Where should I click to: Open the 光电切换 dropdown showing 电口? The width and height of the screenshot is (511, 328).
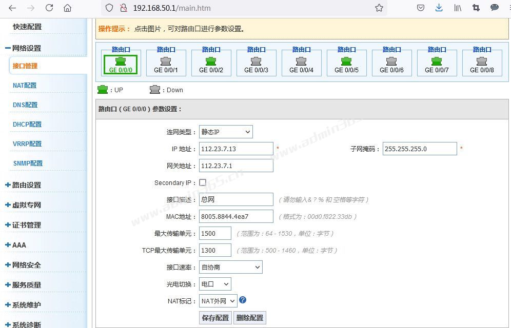[x=215, y=284]
